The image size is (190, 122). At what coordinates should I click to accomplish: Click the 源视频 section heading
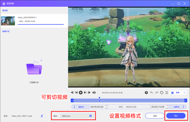coord(5,10)
